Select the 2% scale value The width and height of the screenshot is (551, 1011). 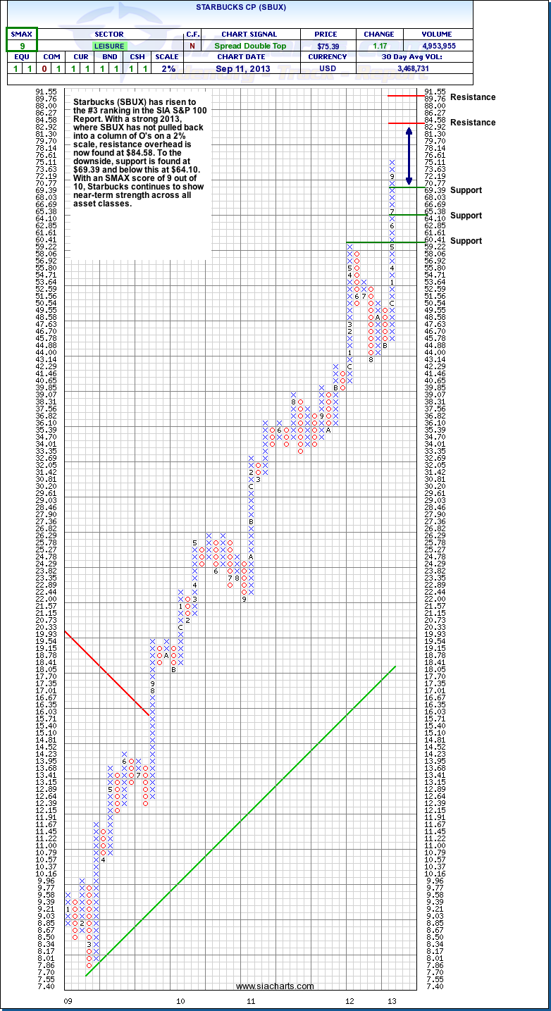[167, 68]
